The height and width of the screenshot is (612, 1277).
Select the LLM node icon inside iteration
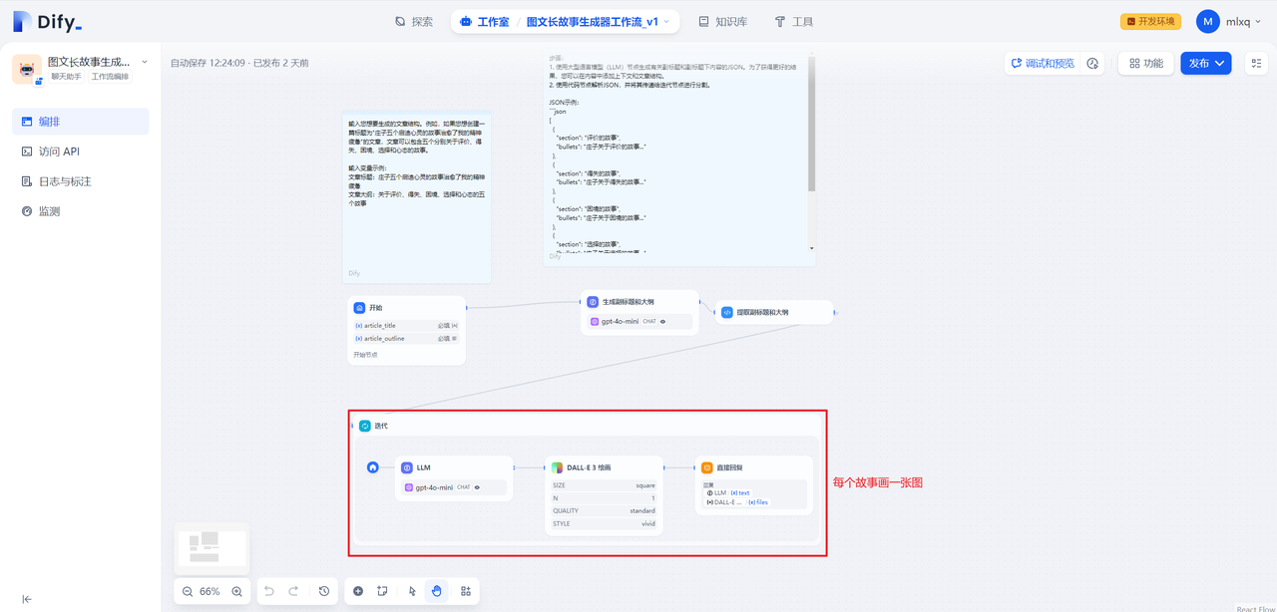(x=407, y=466)
